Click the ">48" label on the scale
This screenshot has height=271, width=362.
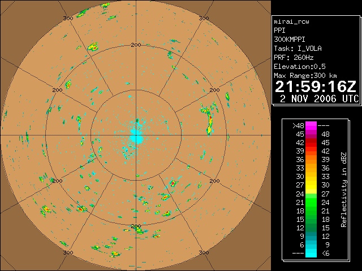pyautogui.click(x=298, y=126)
